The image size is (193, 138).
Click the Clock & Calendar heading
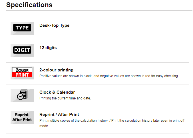(x=57, y=92)
